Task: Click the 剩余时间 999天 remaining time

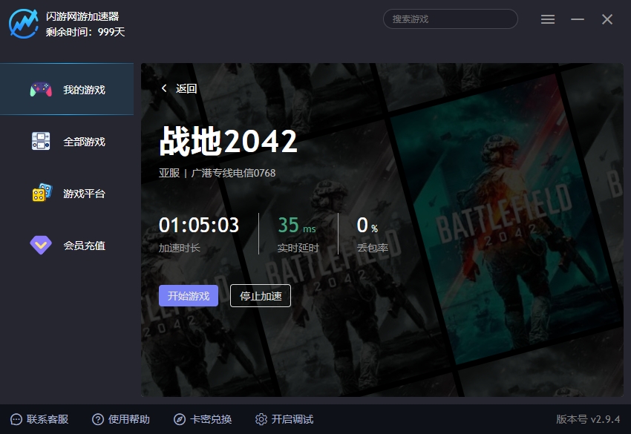Action: pyautogui.click(x=85, y=33)
